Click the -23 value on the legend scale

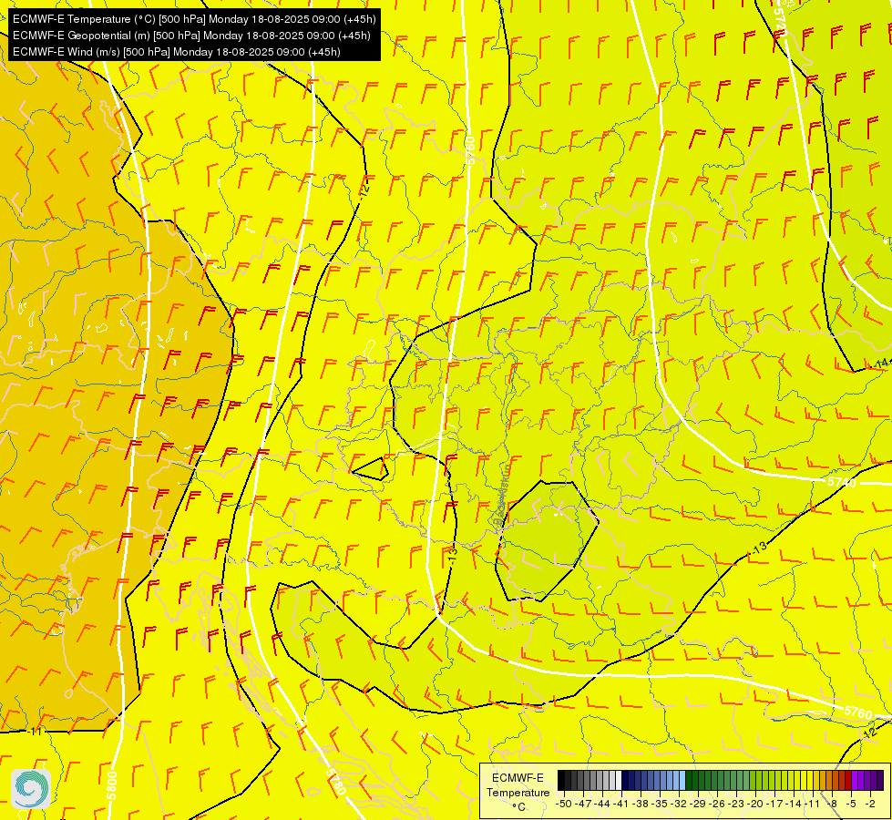pyautogui.click(x=736, y=804)
